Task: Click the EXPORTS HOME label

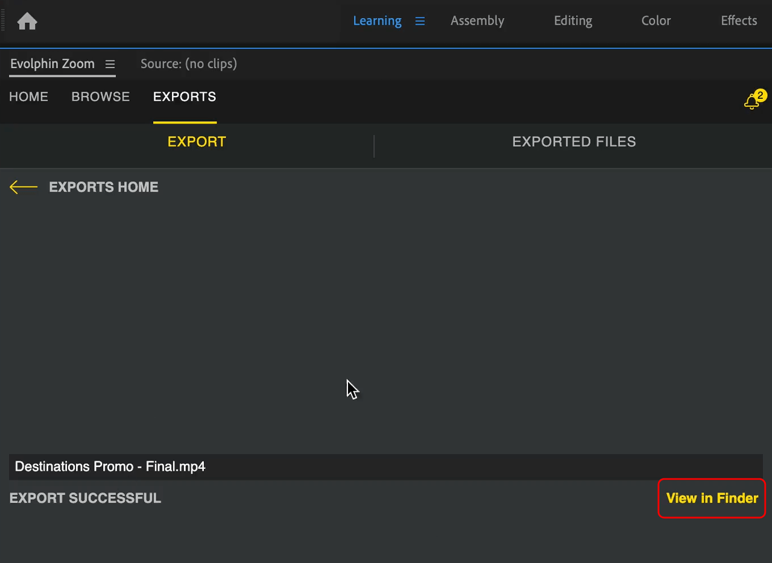Action: click(x=104, y=187)
